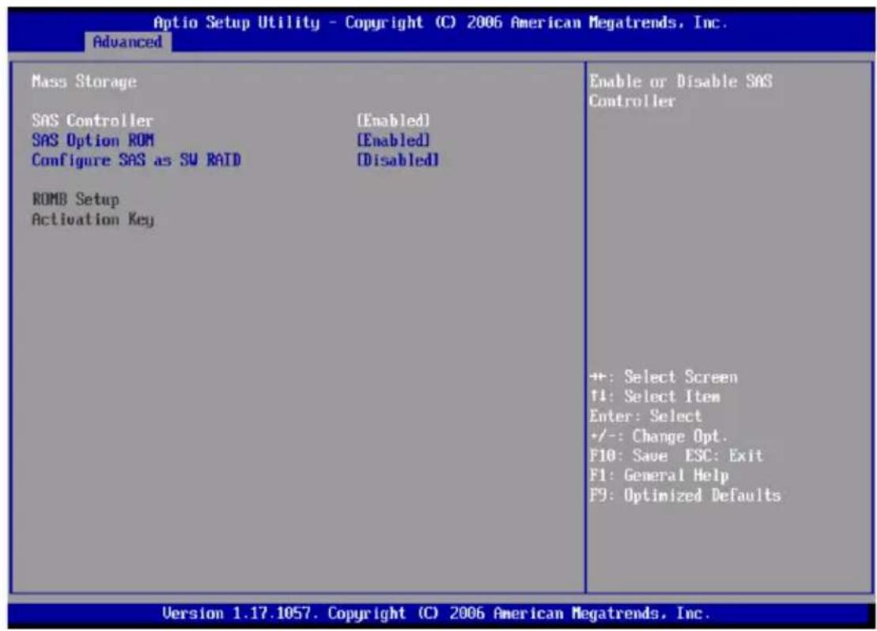Select the Activation Key entry
Screen dimensions: 877x631
93,219
